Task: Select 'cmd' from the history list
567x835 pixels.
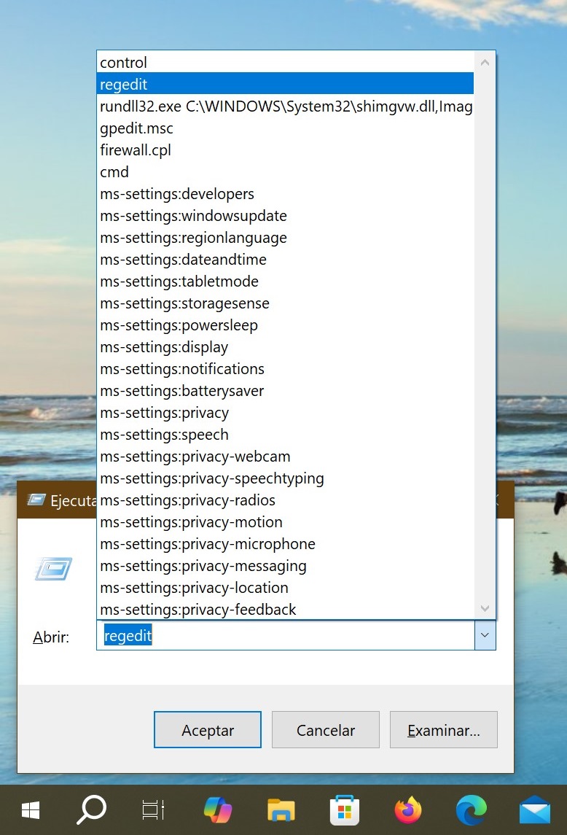Action: tap(286, 171)
